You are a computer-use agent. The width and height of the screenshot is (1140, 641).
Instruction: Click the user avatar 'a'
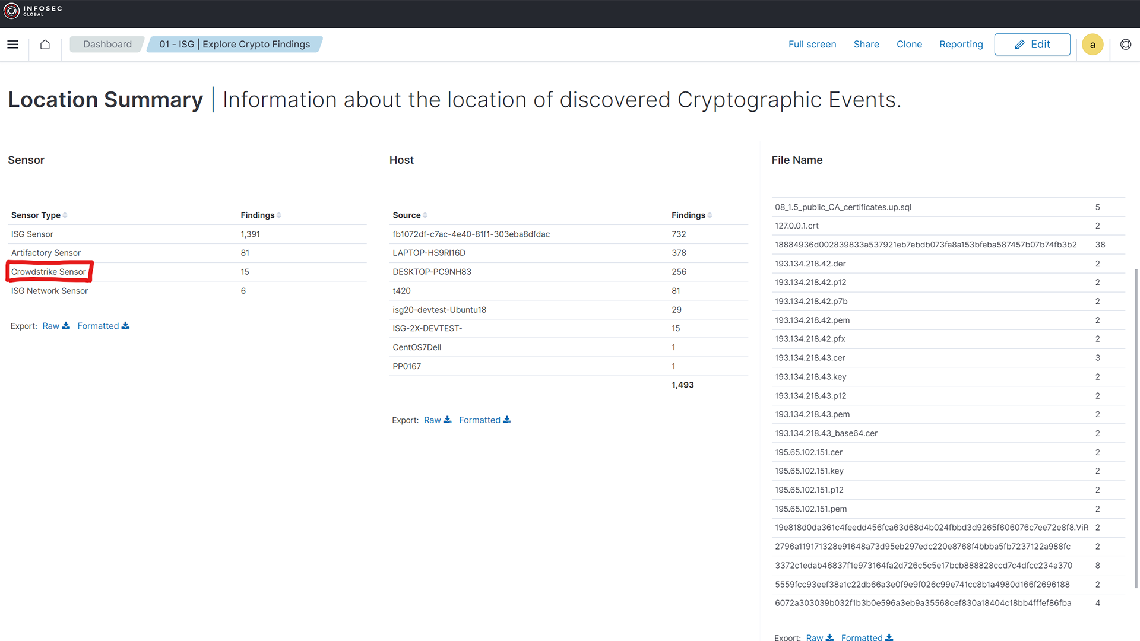point(1092,45)
